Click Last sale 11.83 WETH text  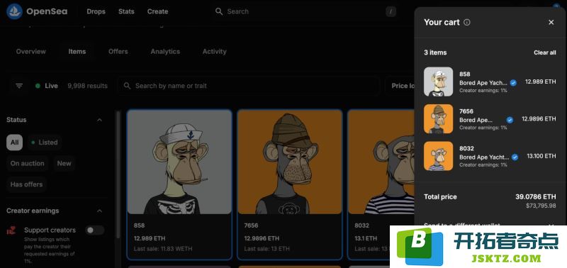tap(163, 249)
